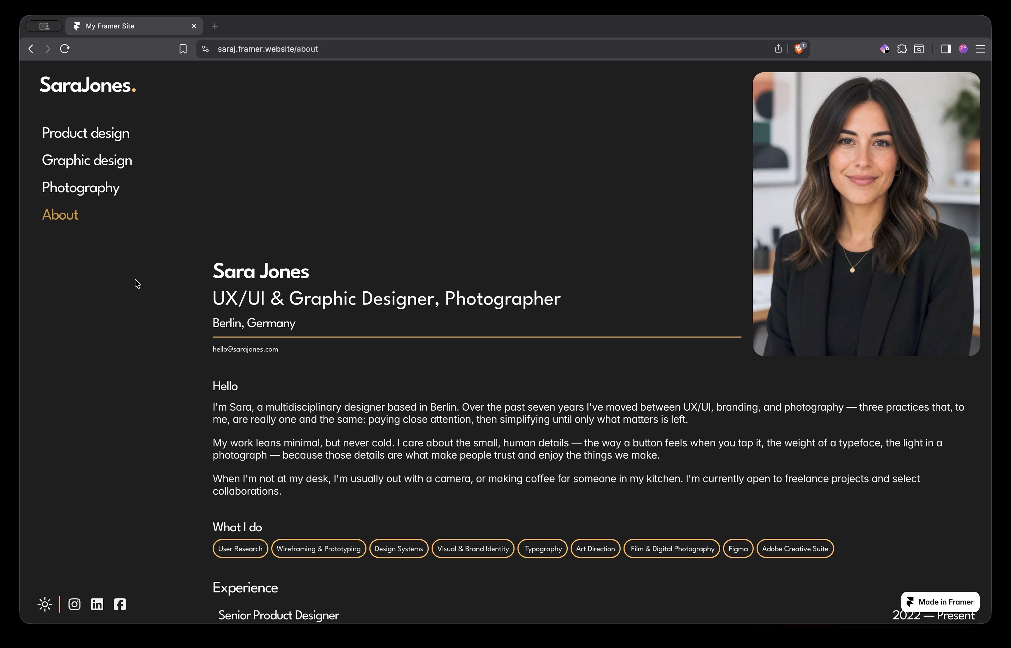
Task: Switch site theme with sun icon
Action: (45, 604)
